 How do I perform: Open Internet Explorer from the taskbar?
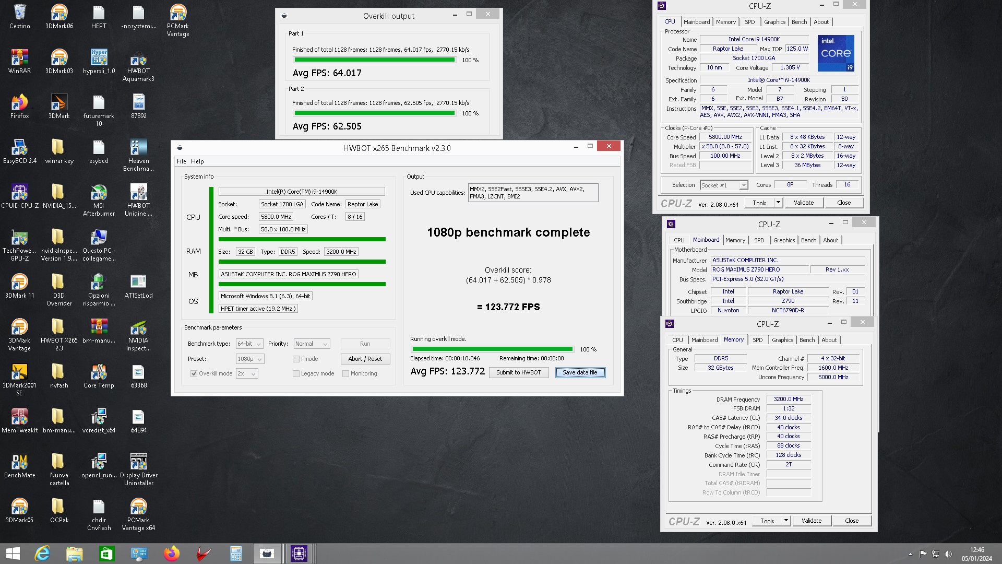[42, 554]
